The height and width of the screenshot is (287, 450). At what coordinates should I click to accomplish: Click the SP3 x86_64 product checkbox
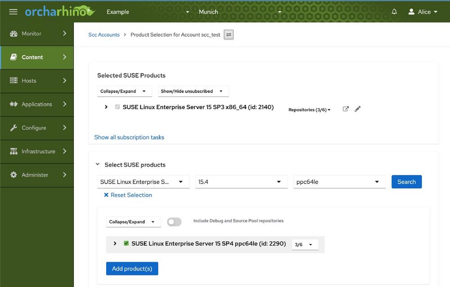click(x=117, y=107)
